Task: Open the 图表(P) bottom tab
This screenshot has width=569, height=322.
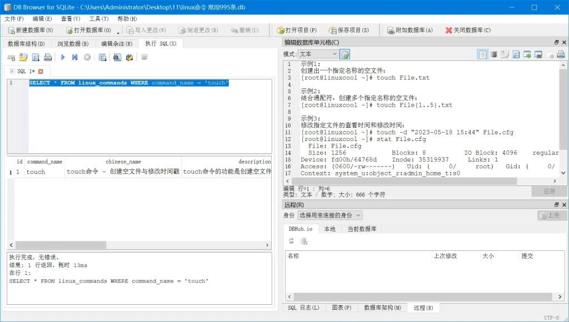Action: [x=342, y=308]
